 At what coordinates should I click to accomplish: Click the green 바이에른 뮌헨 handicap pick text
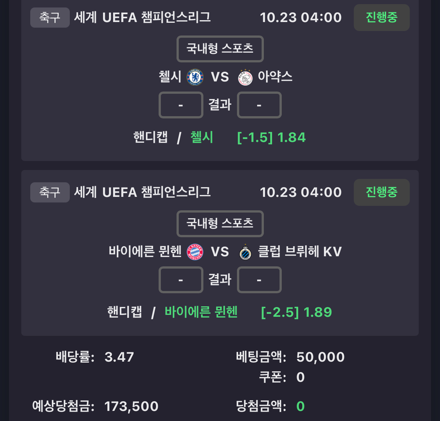[x=201, y=312]
